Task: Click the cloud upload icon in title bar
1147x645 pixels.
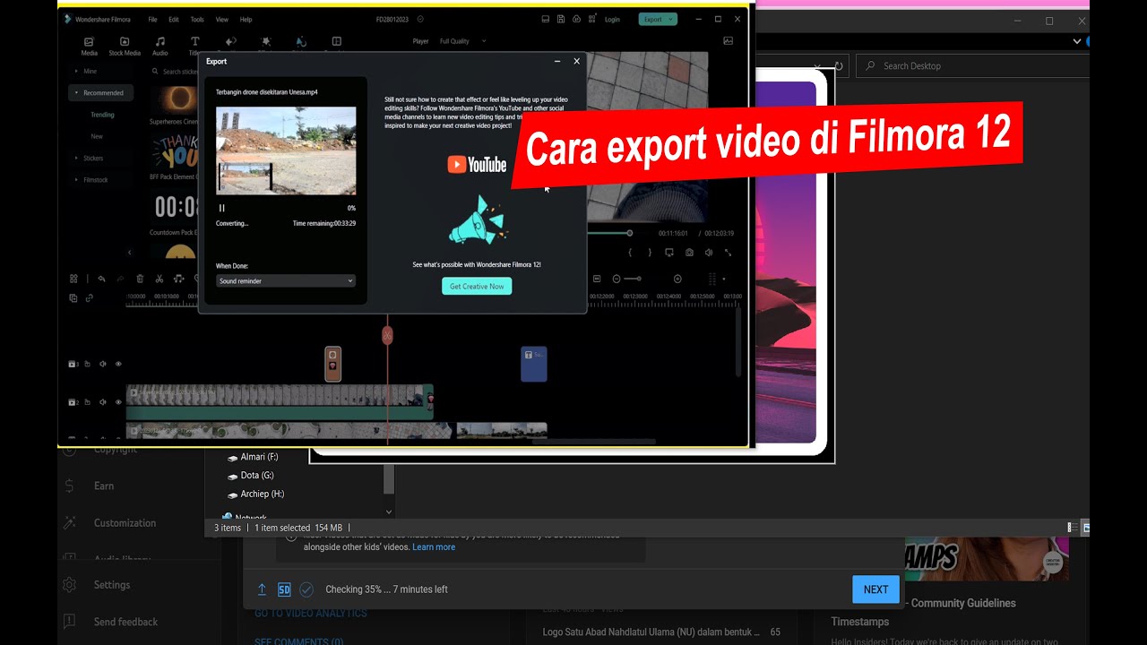Action: click(x=576, y=19)
